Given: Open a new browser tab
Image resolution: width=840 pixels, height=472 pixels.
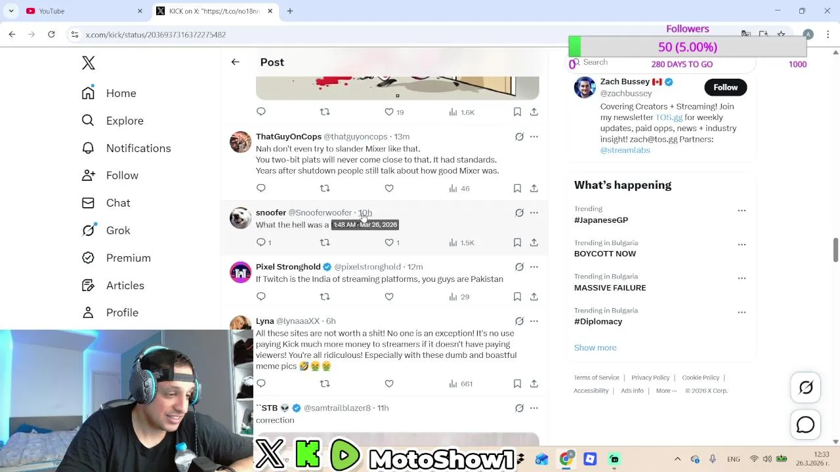Looking at the screenshot, I should (x=290, y=11).
